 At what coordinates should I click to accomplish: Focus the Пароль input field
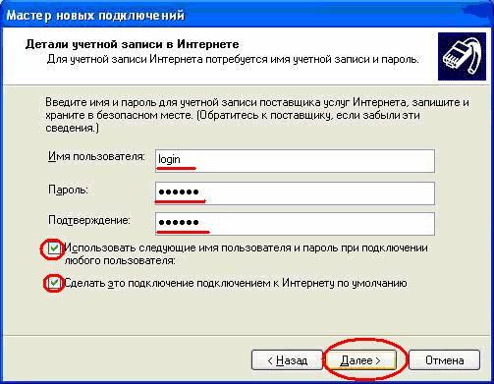point(295,193)
